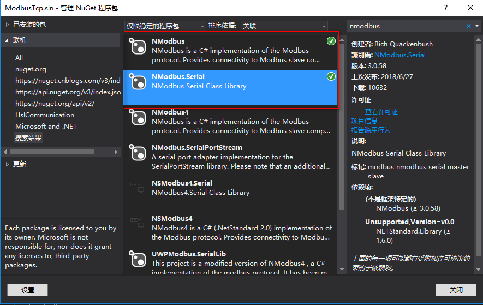Viewport: 483px width, 305px height.
Task: Select 搜索结果 in the source list
Action: tap(28, 137)
